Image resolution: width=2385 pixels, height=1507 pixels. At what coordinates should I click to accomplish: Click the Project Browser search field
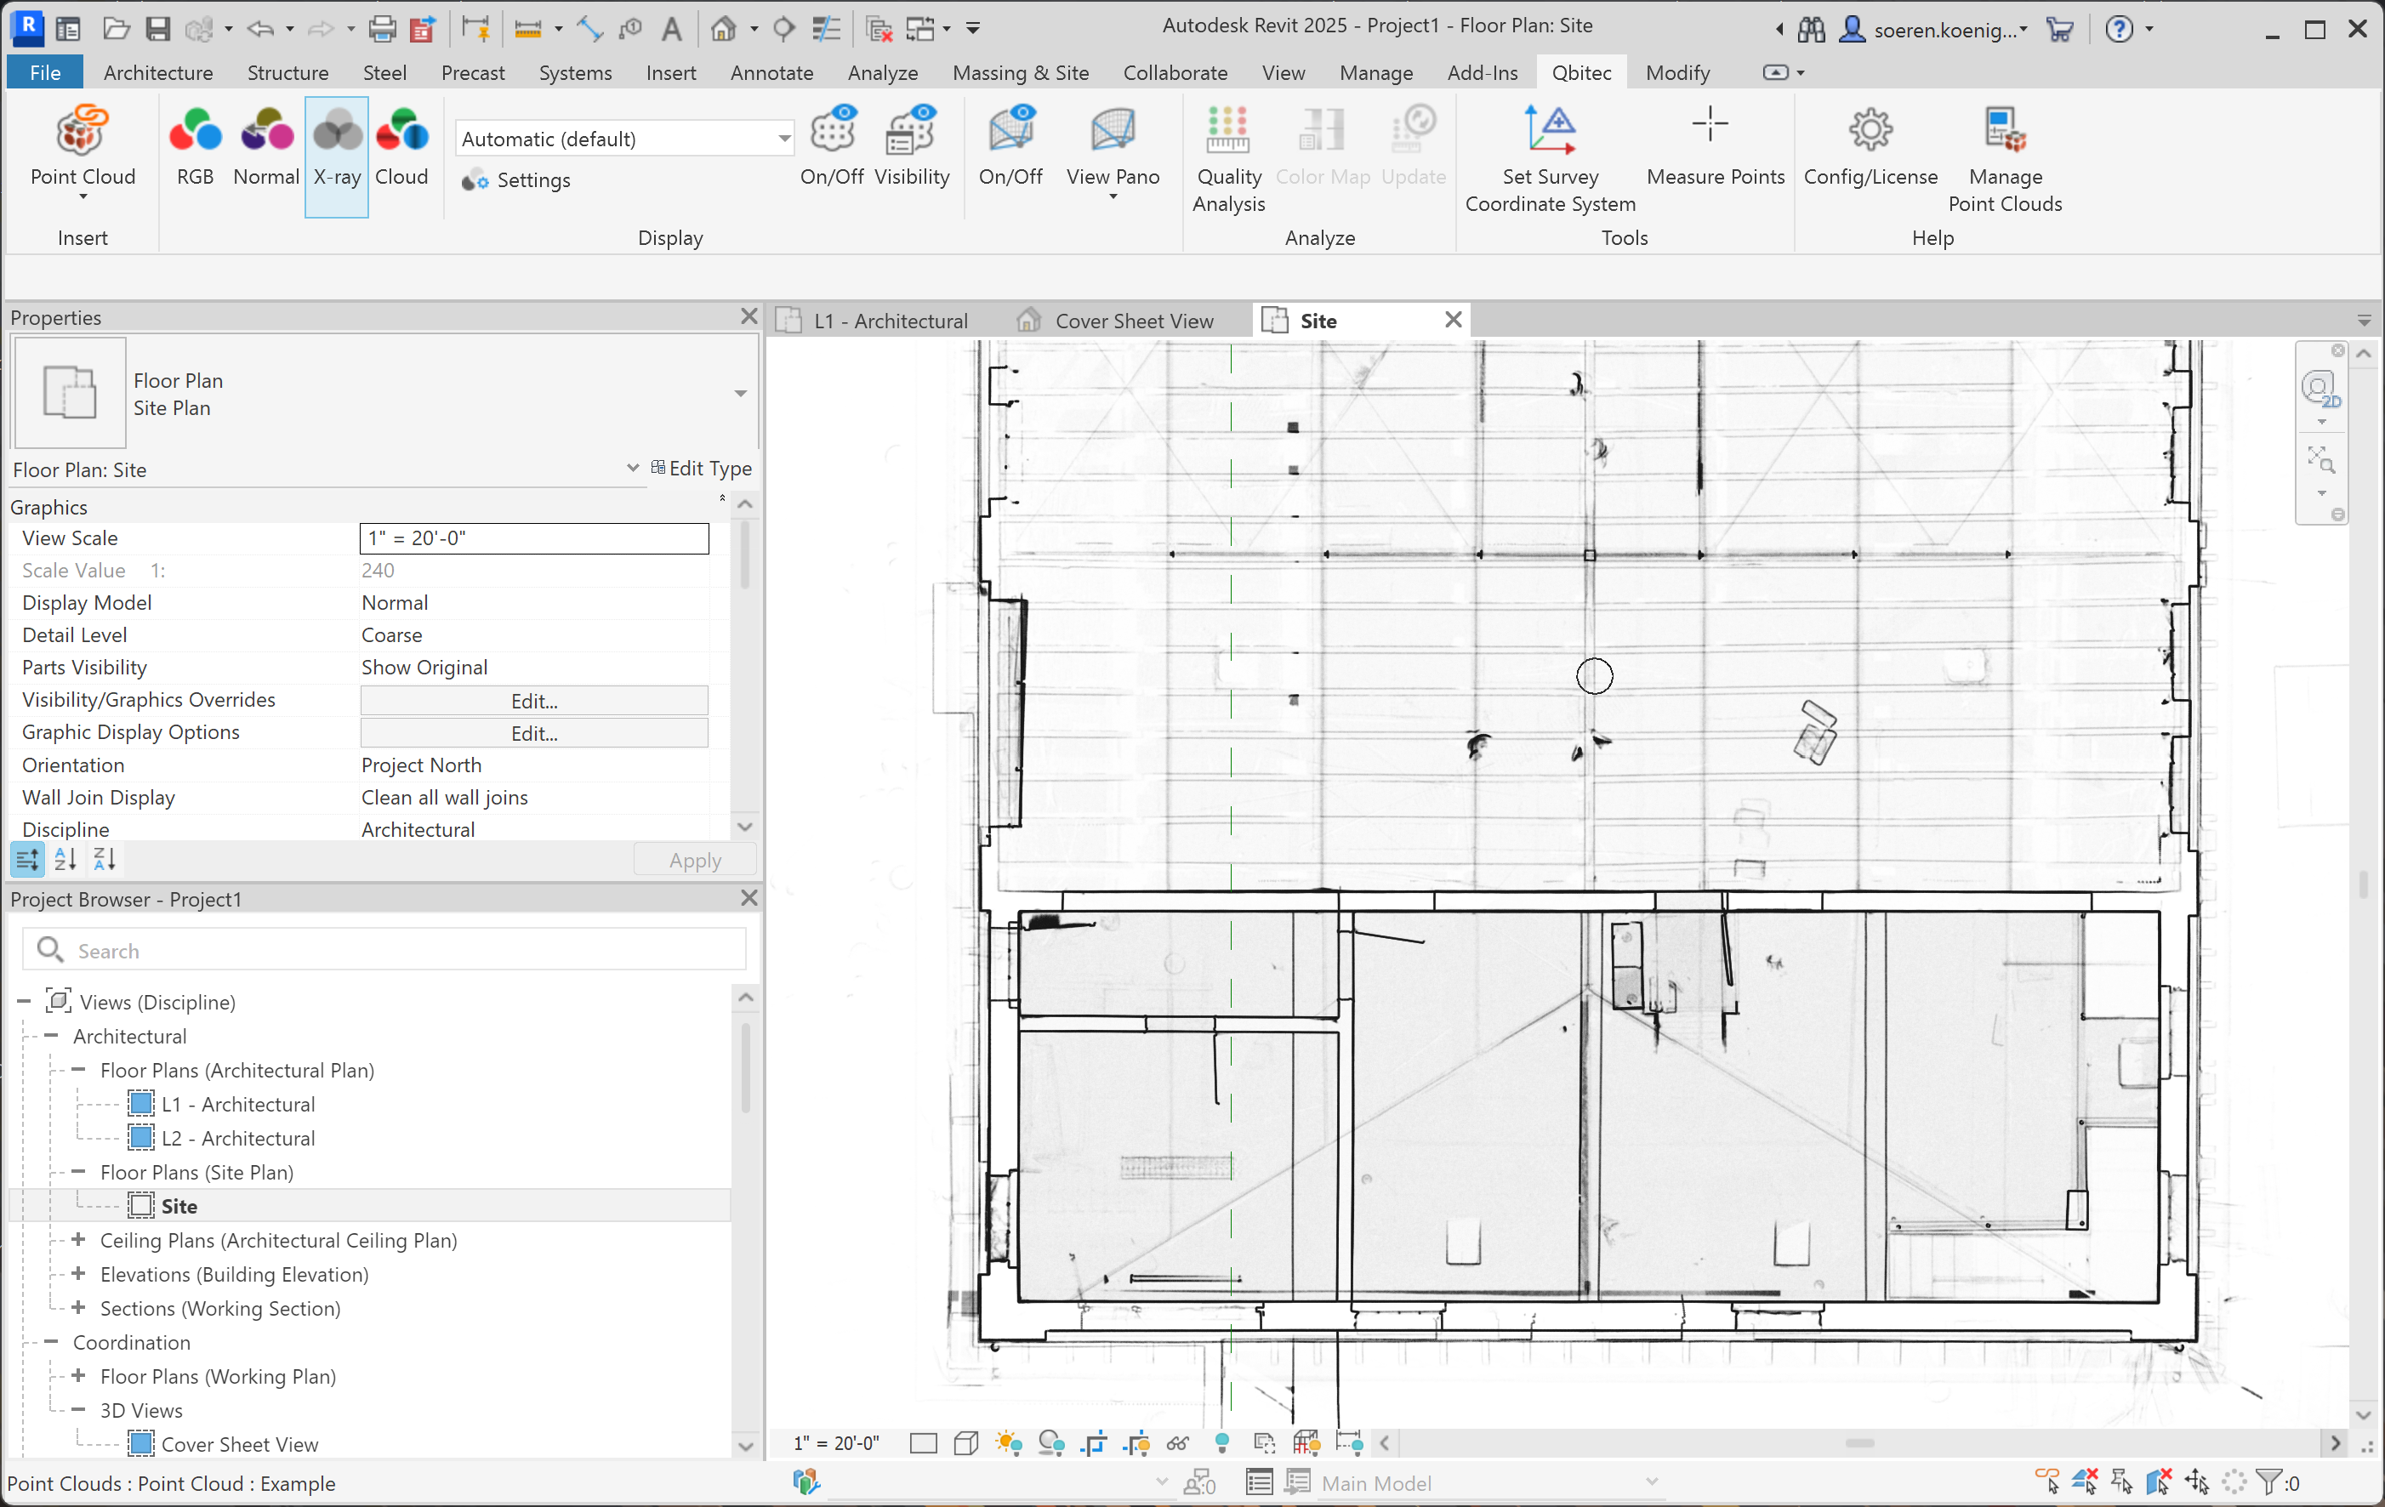tap(396, 950)
